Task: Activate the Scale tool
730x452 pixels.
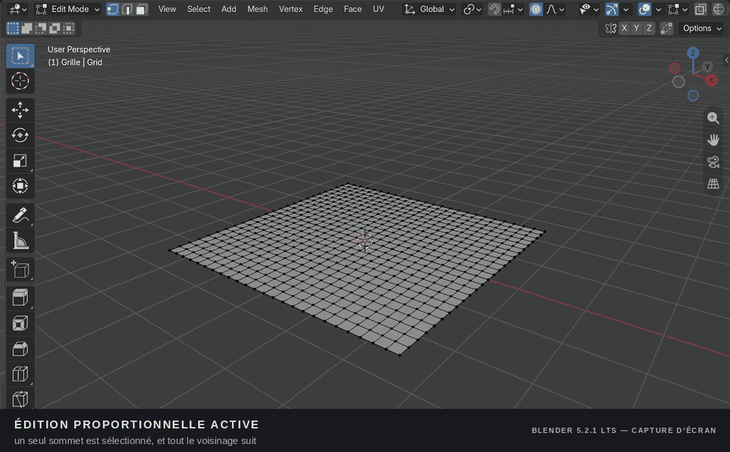Action: point(20,160)
